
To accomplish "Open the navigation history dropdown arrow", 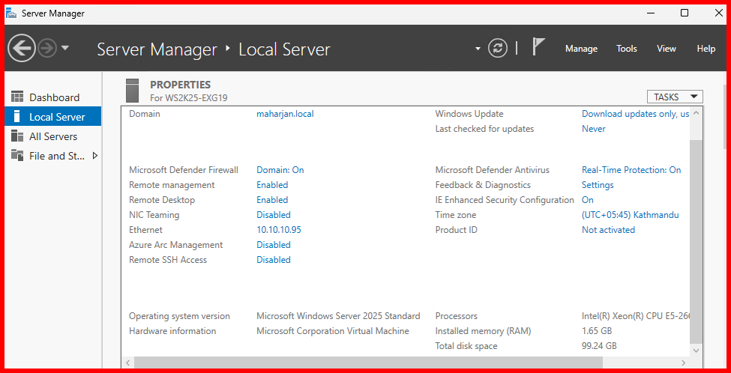I will (65, 49).
